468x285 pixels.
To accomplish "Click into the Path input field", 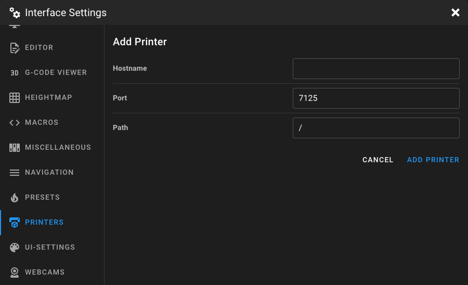I will coord(376,128).
